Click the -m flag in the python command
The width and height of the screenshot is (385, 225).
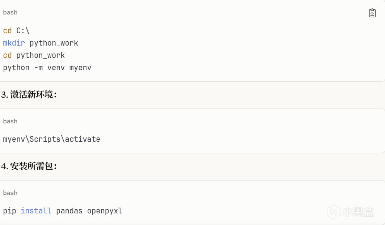point(38,68)
